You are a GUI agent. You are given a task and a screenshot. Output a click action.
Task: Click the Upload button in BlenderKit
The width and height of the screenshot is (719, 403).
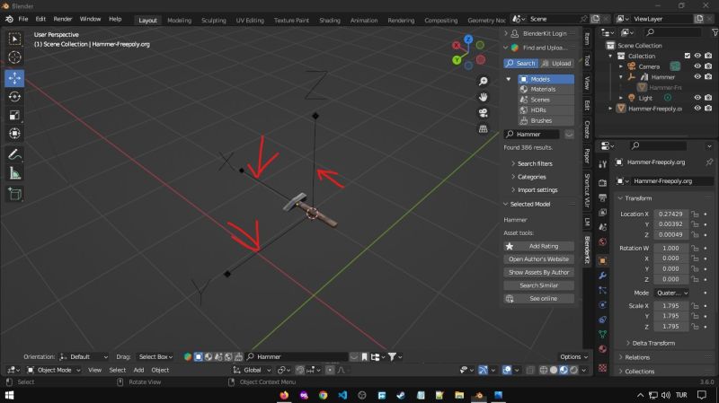556,63
